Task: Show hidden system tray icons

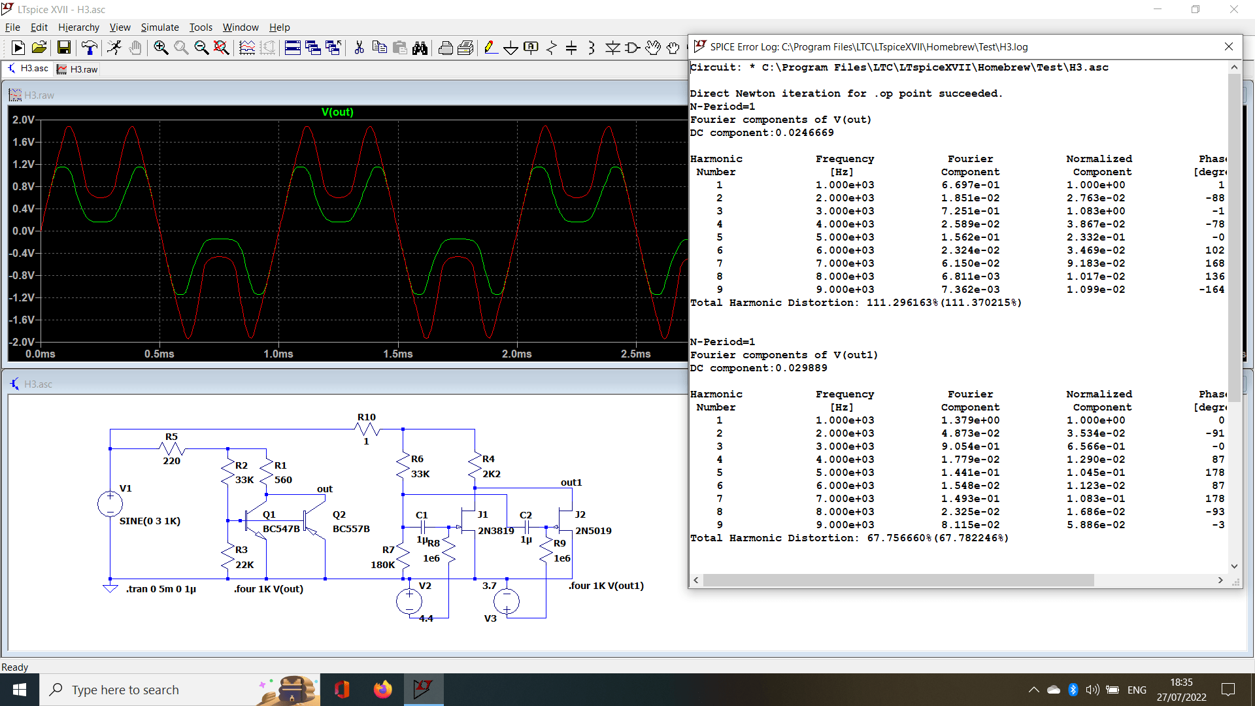Action: pyautogui.click(x=1033, y=690)
